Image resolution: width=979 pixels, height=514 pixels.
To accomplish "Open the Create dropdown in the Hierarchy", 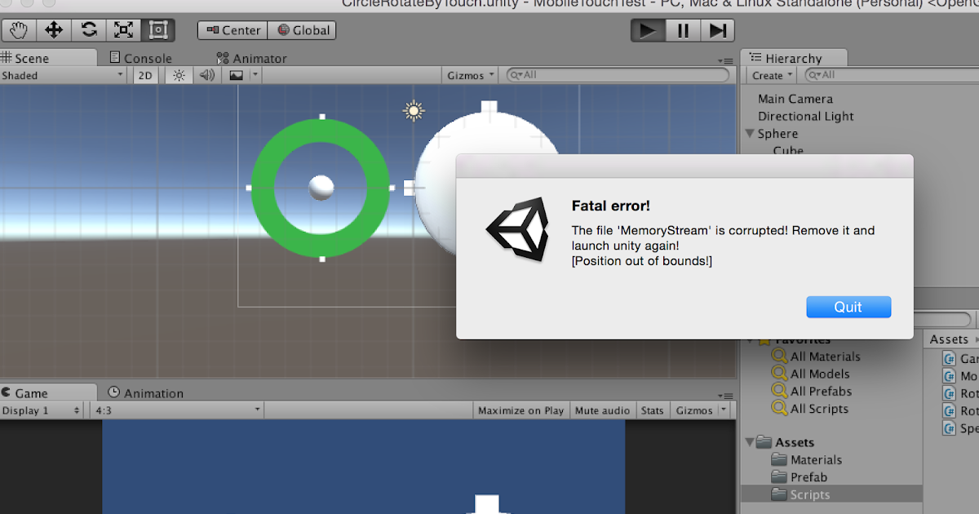I will click(x=768, y=74).
